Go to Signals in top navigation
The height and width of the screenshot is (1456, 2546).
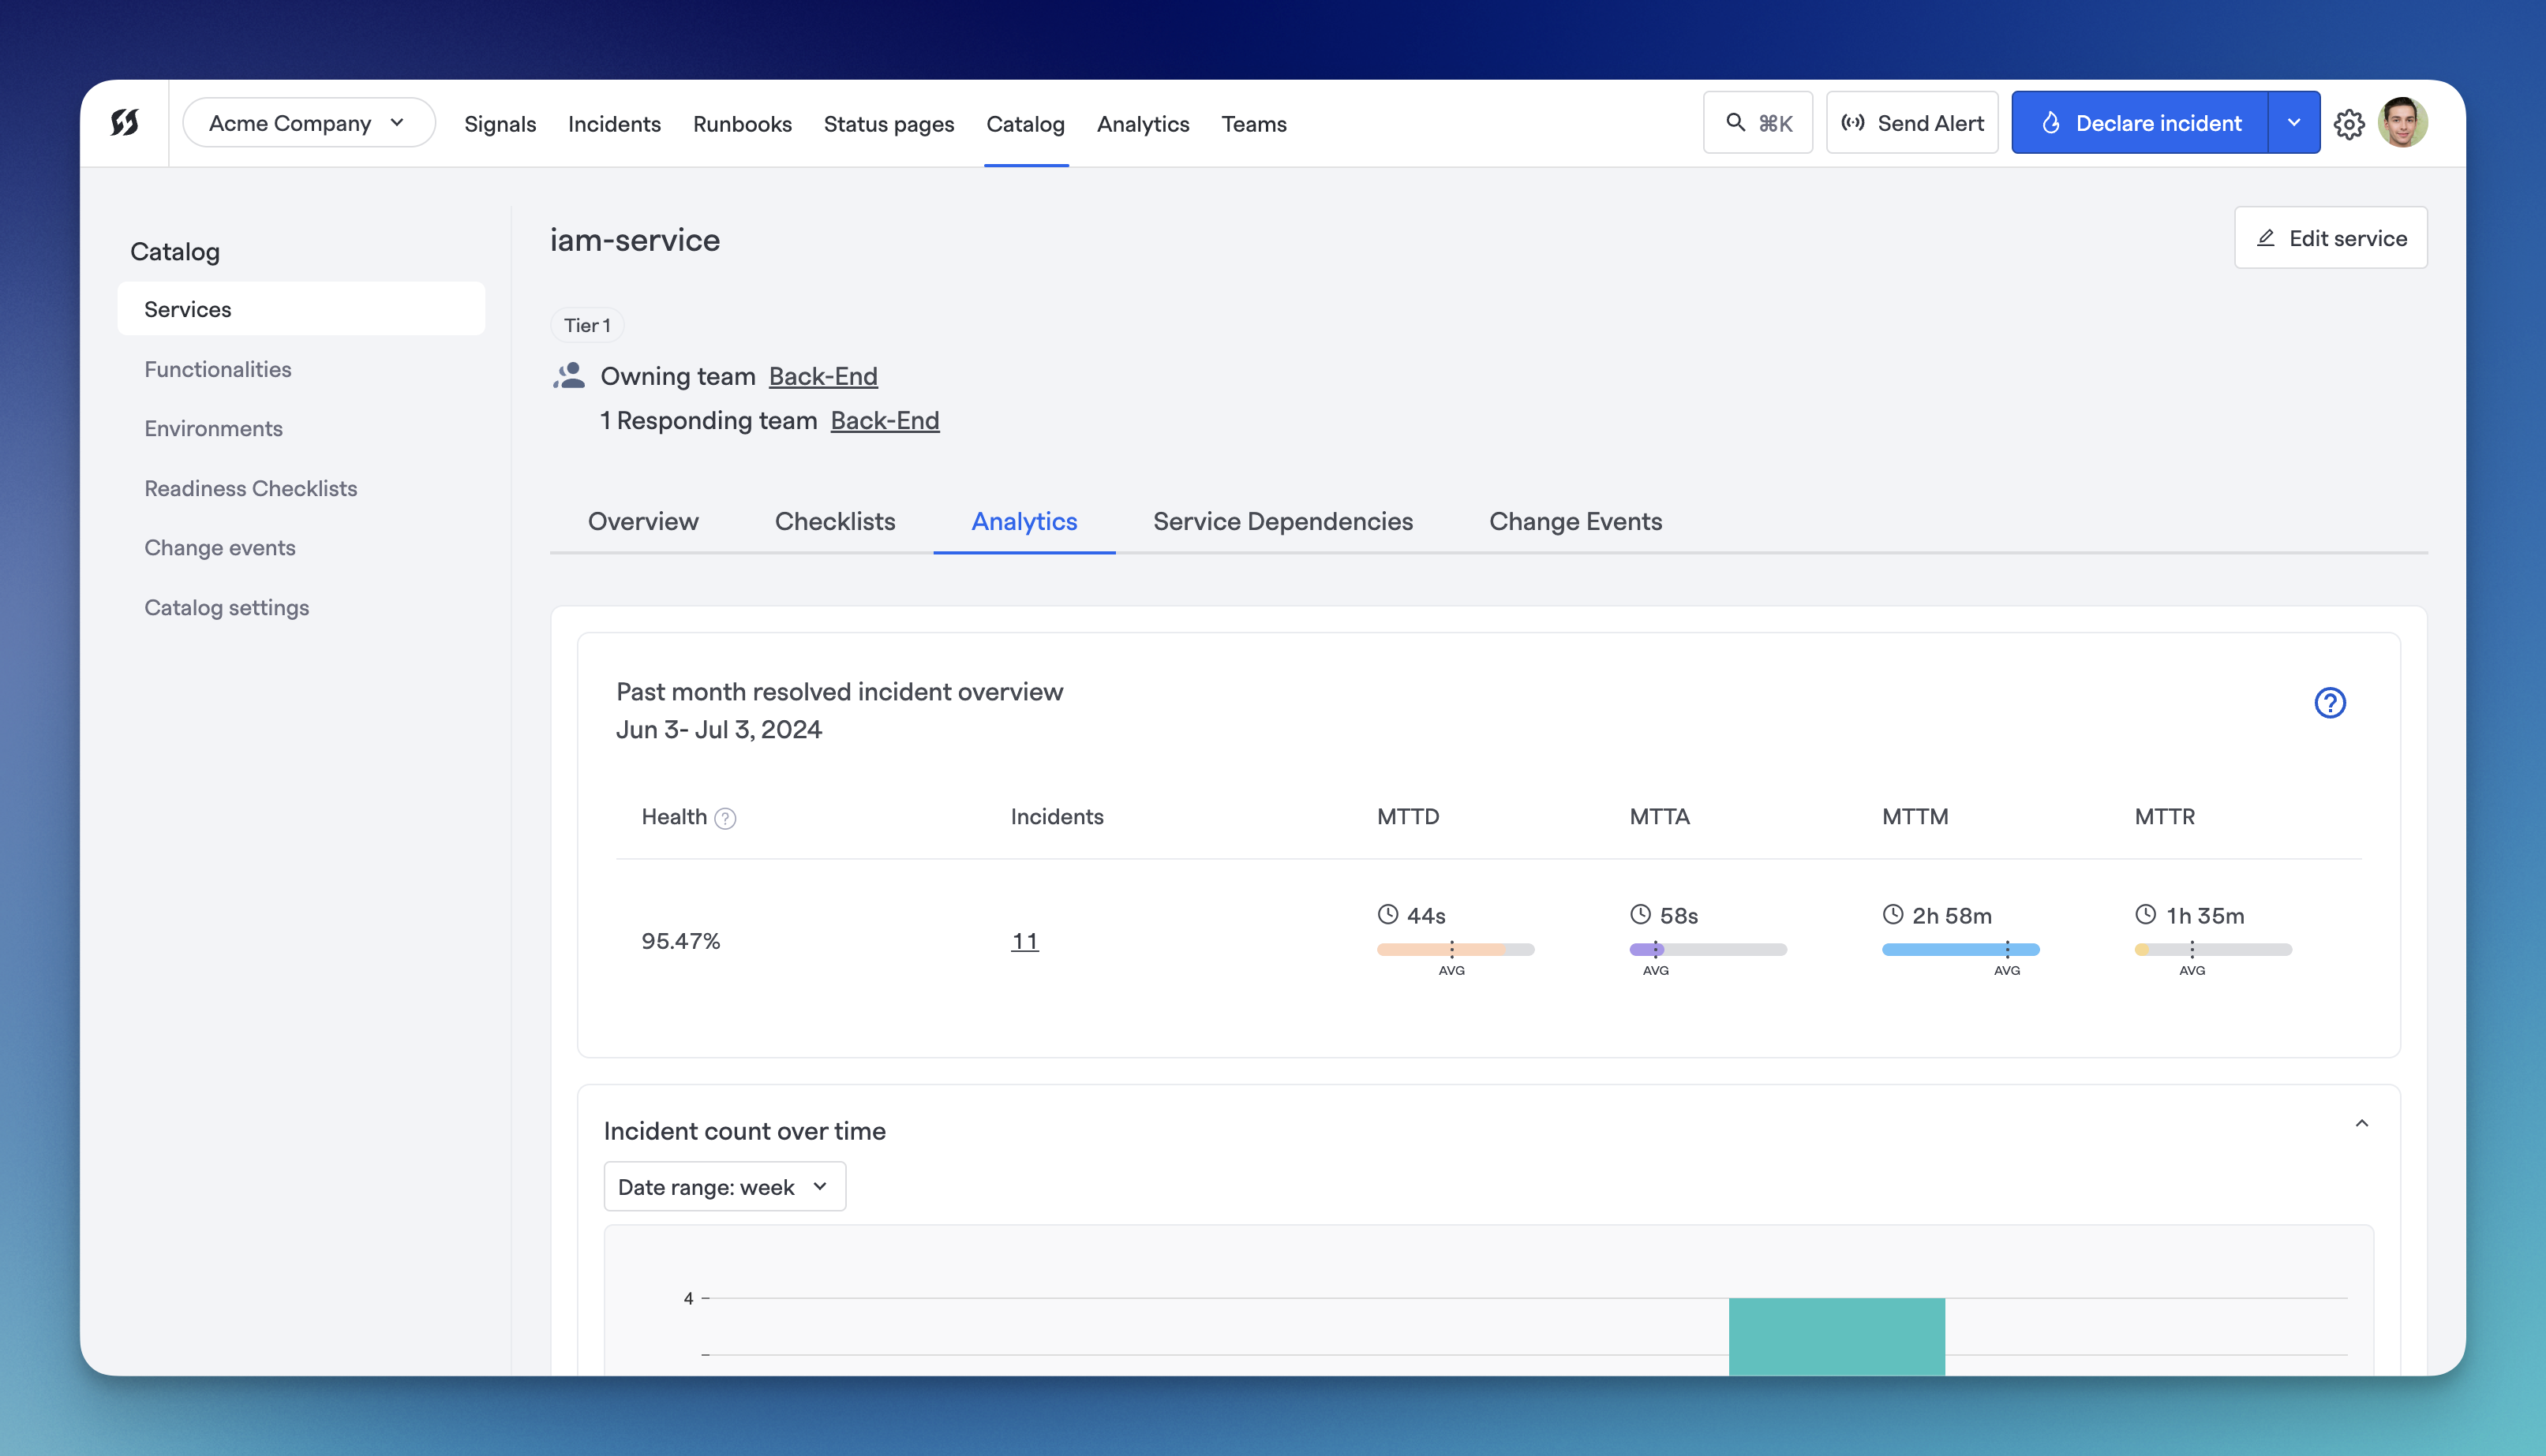(500, 124)
